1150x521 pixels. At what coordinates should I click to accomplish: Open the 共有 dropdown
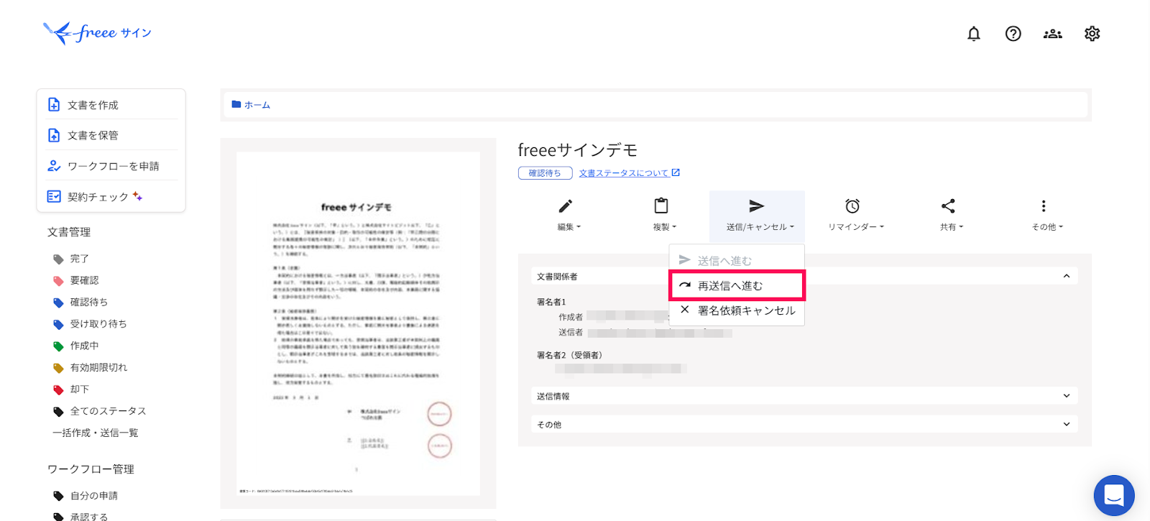point(952,227)
